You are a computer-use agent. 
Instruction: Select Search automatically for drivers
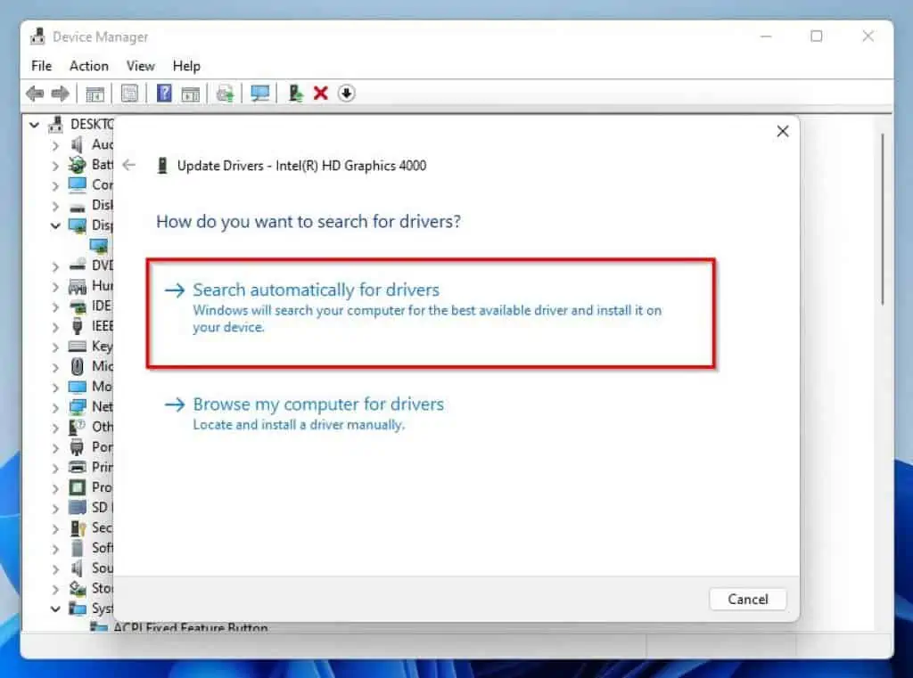(316, 290)
